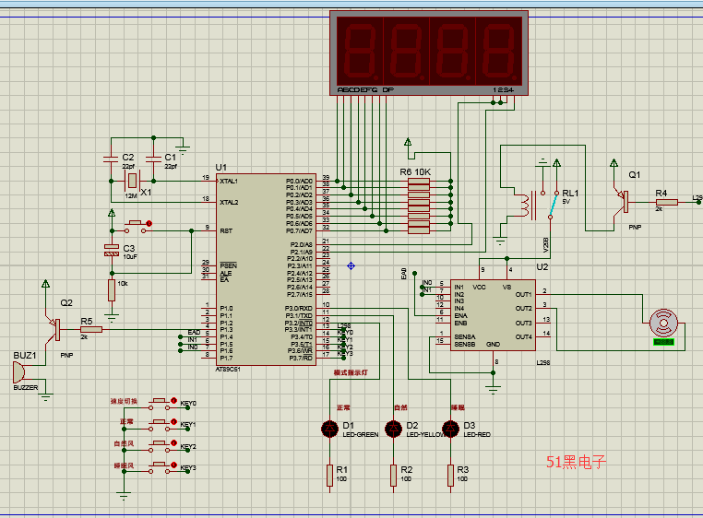Click the 'RST' pin label on U1
Image resolution: width=703 pixels, height=518 pixels.
[226, 230]
